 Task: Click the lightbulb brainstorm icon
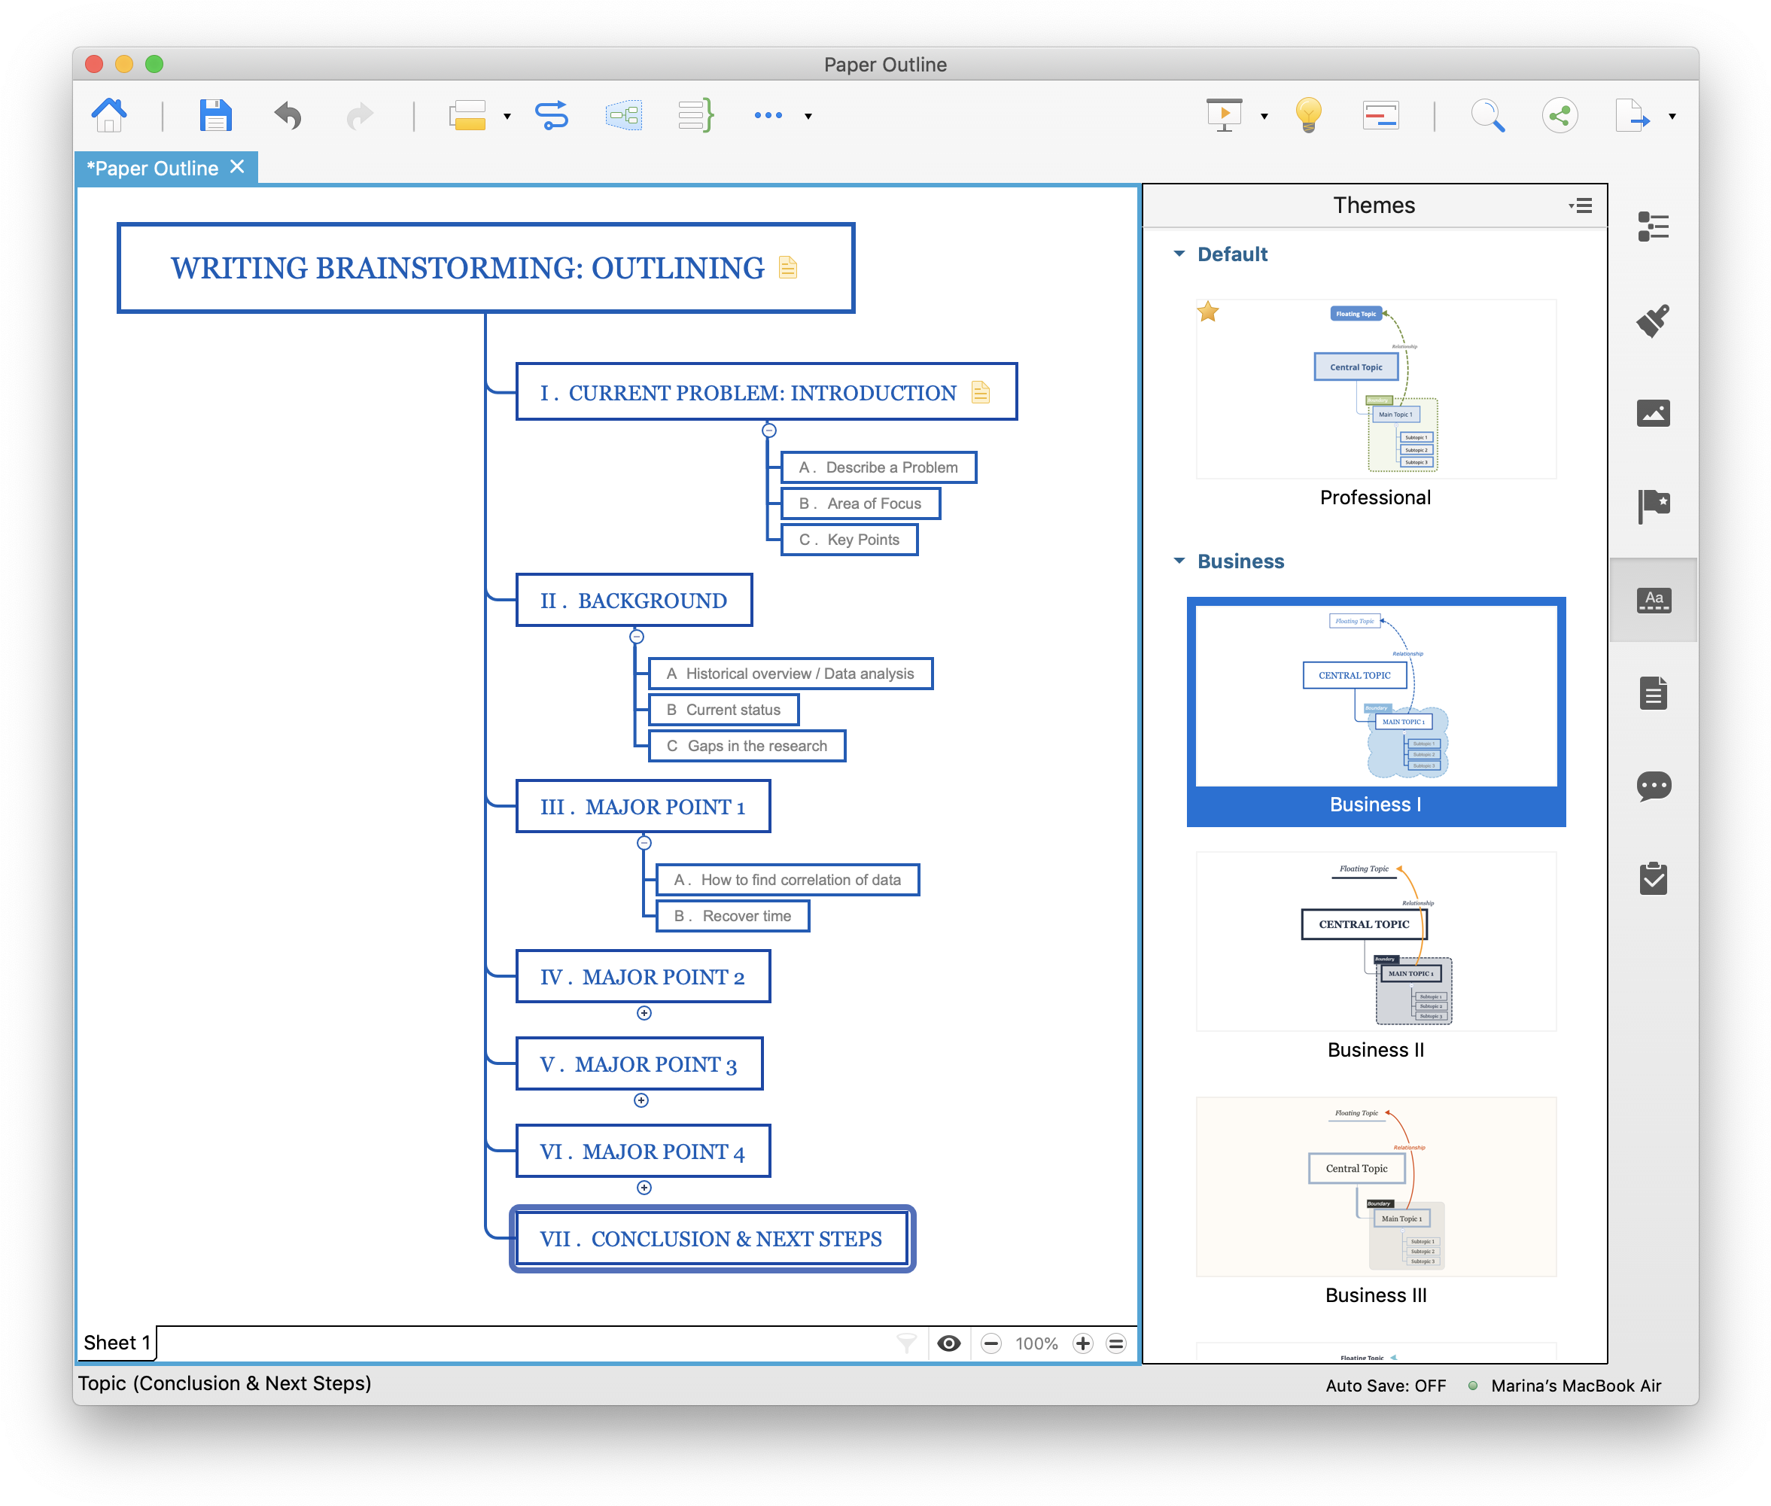pyautogui.click(x=1307, y=115)
